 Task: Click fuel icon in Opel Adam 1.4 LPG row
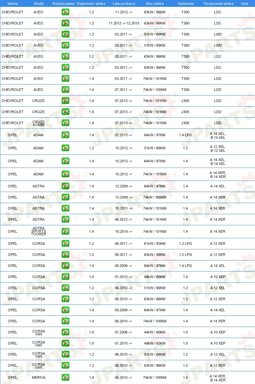(66, 135)
